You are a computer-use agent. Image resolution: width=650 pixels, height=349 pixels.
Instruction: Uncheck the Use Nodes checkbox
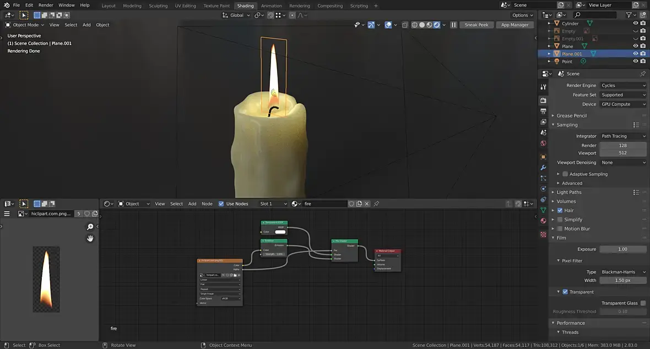(221, 204)
